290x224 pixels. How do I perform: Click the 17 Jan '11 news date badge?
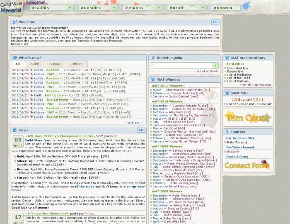tap(18, 219)
